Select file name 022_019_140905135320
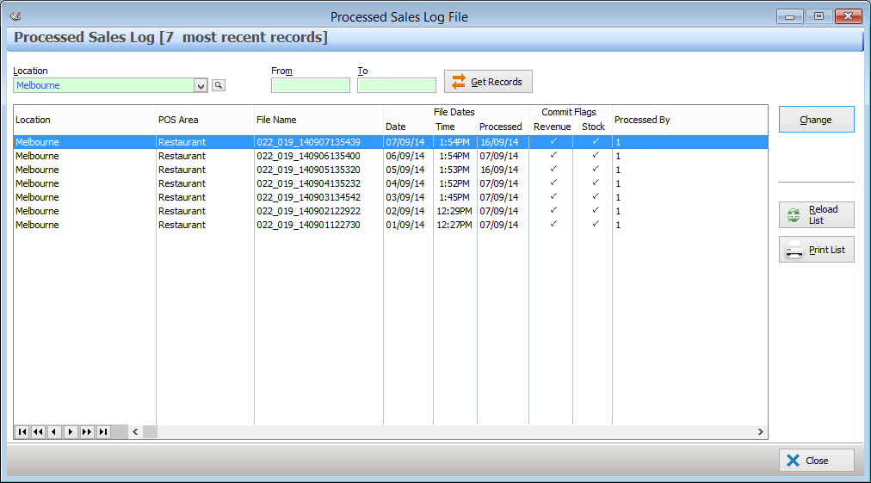 pyautogui.click(x=308, y=170)
